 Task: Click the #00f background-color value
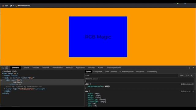[x=107, y=86]
